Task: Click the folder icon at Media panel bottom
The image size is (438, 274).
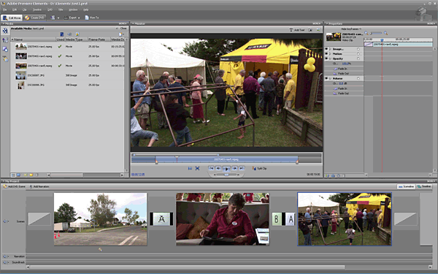Action: click(31, 175)
